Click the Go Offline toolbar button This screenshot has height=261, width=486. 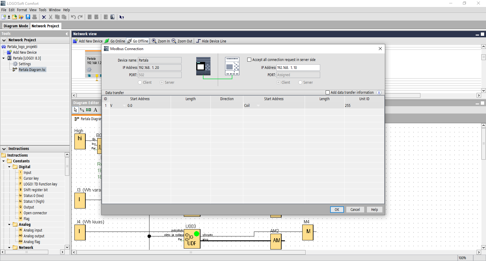pos(138,41)
